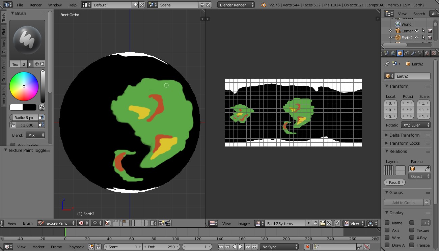Toggle fake user F for Tex brush
Screen dimensions: 439x251
pyautogui.click(x=30, y=64)
